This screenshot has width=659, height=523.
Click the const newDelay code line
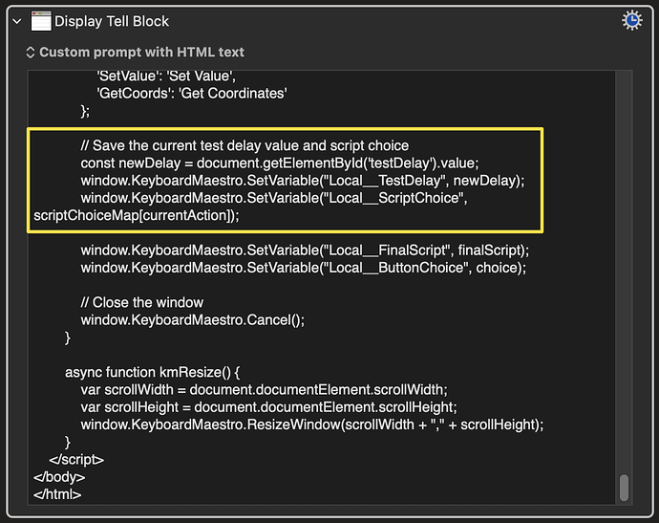280,163
